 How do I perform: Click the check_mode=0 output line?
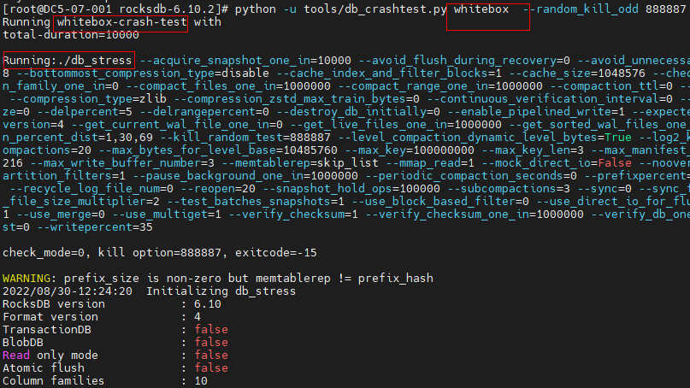click(x=159, y=252)
